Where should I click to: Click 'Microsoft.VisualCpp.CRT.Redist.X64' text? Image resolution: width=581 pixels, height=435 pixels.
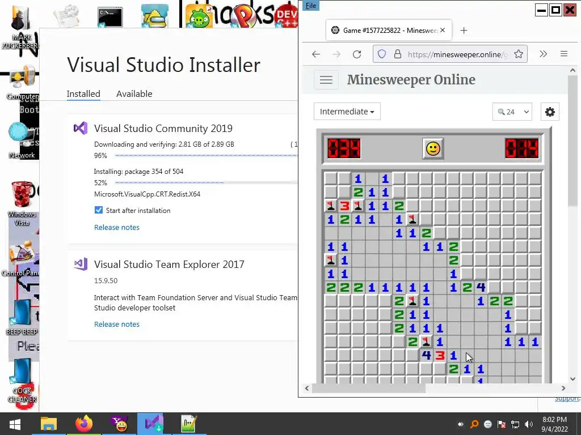[x=147, y=194]
